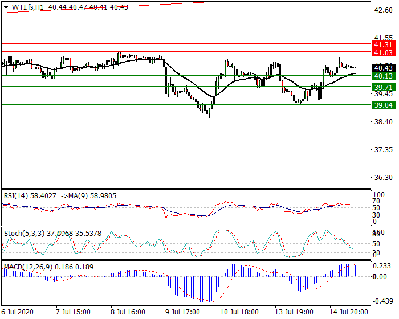
Task: Click the 0.233 MACD scale value
Action: click(382, 266)
